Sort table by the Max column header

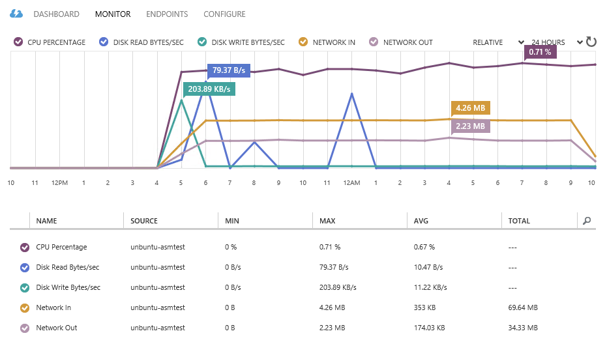tap(327, 221)
